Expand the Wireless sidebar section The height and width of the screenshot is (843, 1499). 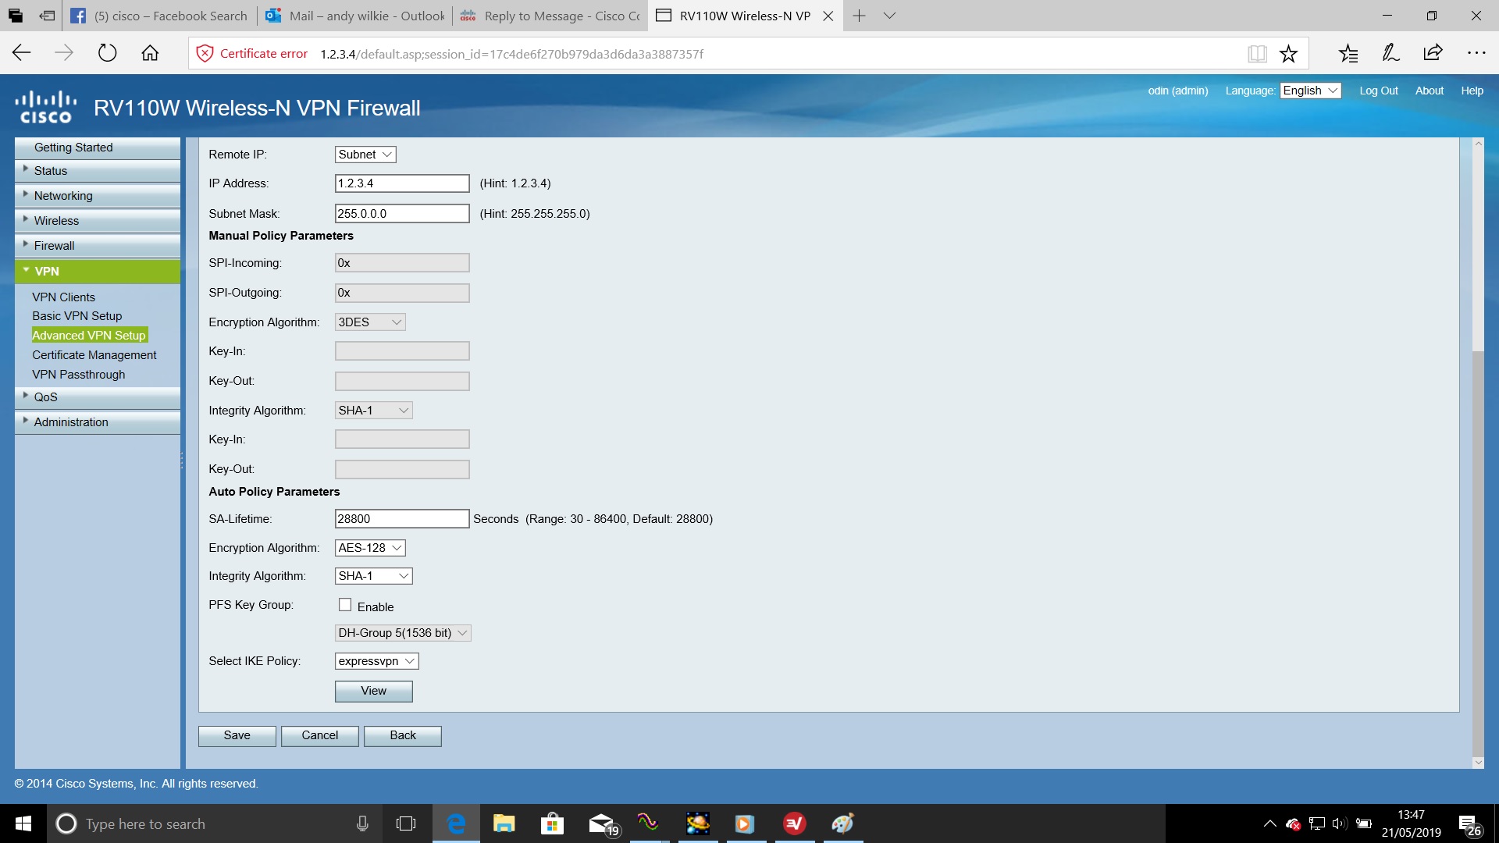coord(98,221)
